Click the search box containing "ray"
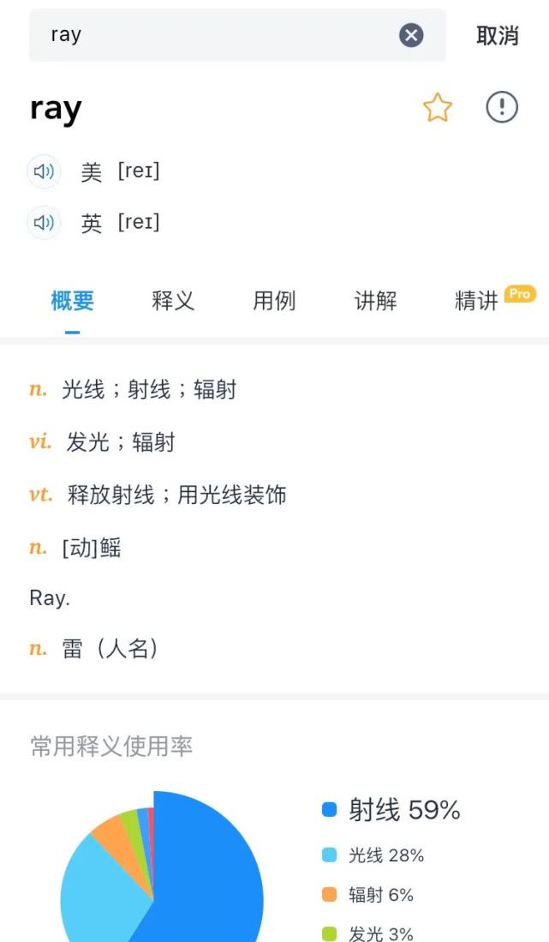Image resolution: width=549 pixels, height=942 pixels. click(x=214, y=35)
